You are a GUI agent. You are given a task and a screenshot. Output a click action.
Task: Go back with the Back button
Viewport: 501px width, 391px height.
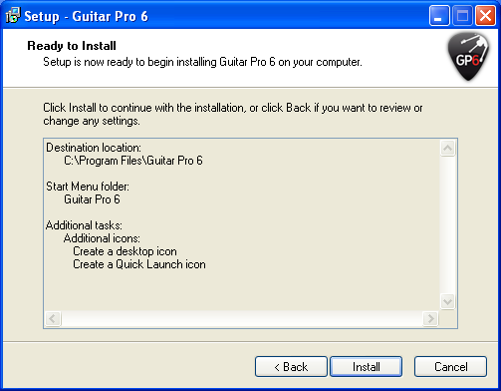pos(291,367)
